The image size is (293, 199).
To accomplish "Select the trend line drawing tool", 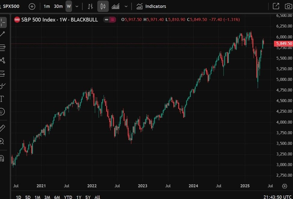I will [3, 34].
